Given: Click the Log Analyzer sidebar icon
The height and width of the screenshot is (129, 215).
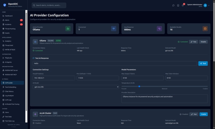Looking at the screenshot, I should tap(3, 96).
